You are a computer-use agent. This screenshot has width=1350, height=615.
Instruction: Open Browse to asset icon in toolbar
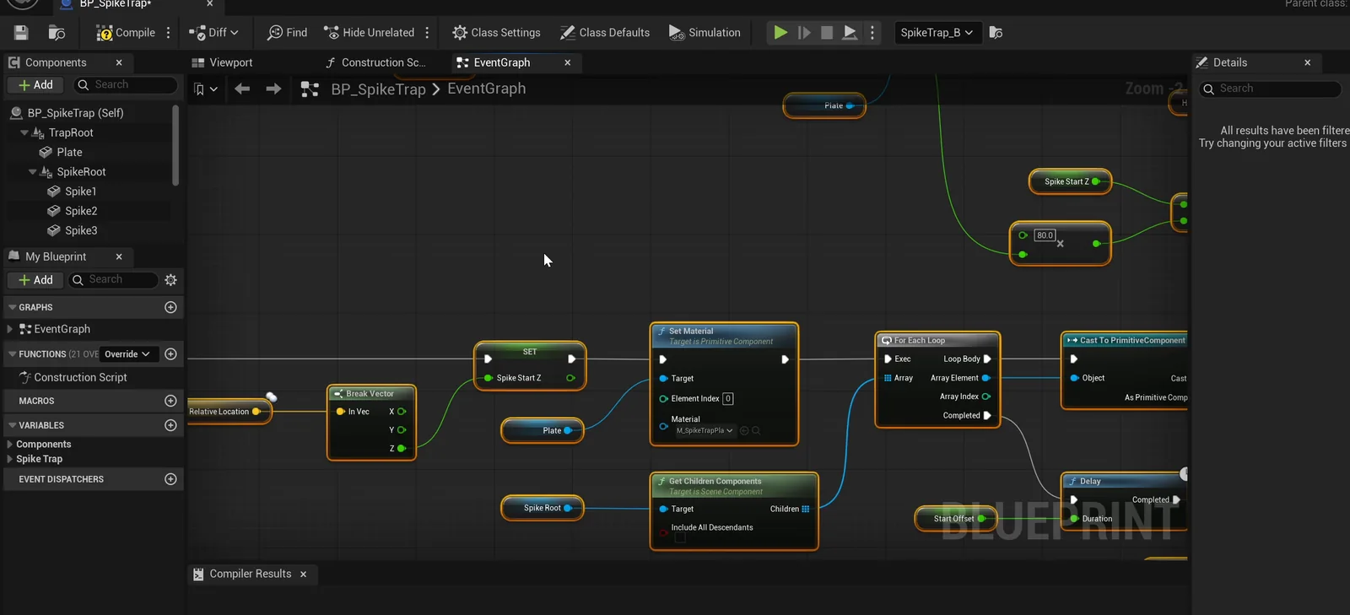pos(57,33)
